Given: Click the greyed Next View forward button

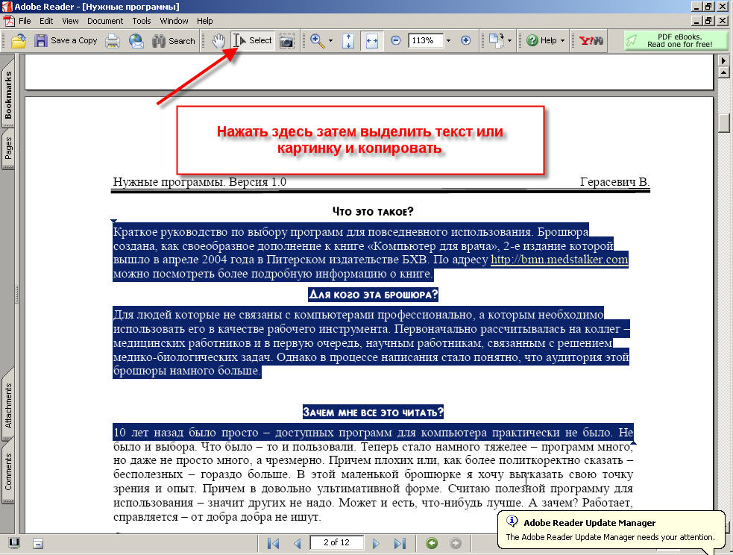Looking at the screenshot, I should click(456, 543).
